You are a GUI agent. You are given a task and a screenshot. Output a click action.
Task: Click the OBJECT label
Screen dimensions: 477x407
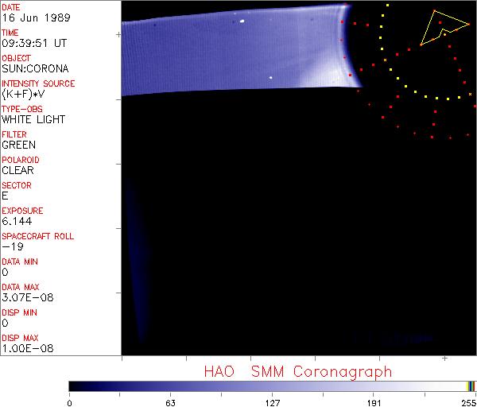(x=16, y=58)
